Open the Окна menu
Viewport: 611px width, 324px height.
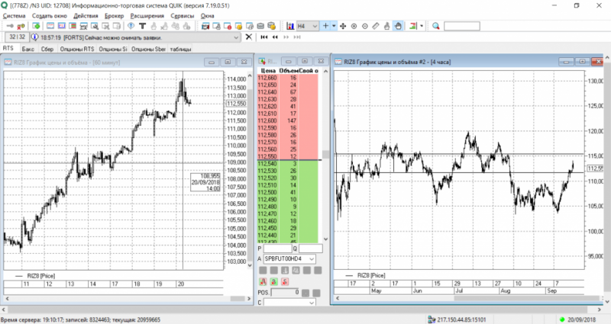click(207, 16)
